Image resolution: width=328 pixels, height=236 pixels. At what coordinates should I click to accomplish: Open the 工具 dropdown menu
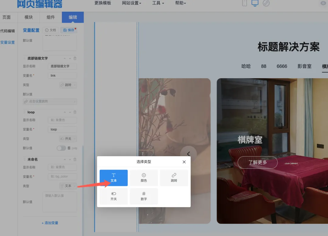point(158,3)
